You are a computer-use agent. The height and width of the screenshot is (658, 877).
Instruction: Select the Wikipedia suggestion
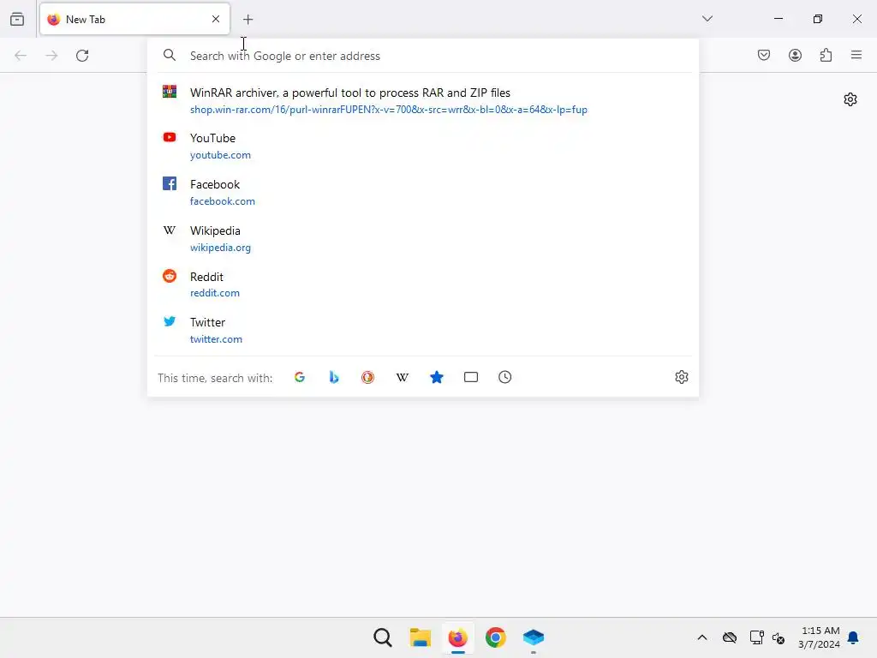423,239
